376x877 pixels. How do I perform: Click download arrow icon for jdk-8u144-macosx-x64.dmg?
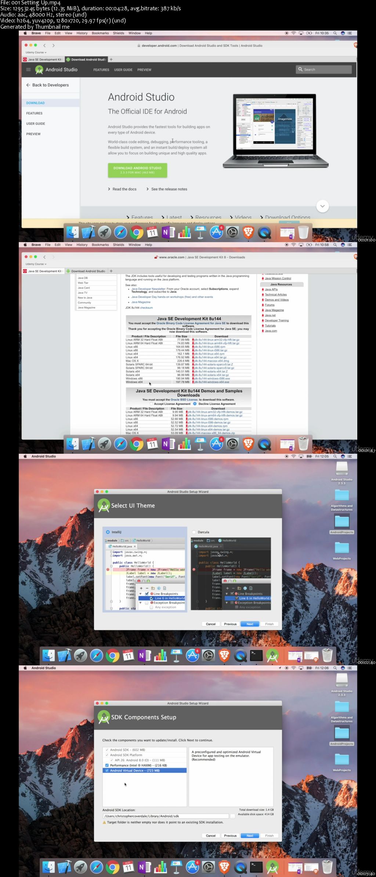coord(193,361)
